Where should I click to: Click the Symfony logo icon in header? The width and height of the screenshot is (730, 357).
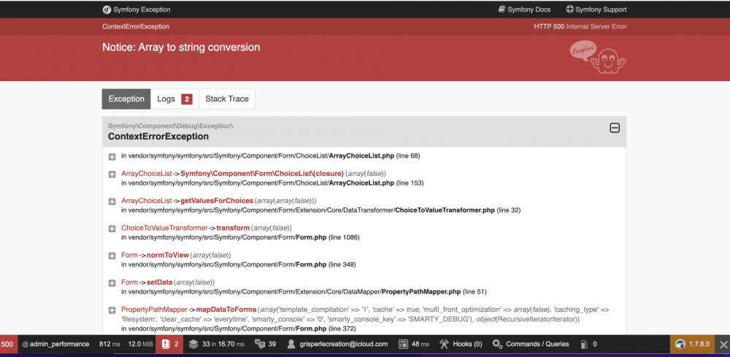pos(107,9)
